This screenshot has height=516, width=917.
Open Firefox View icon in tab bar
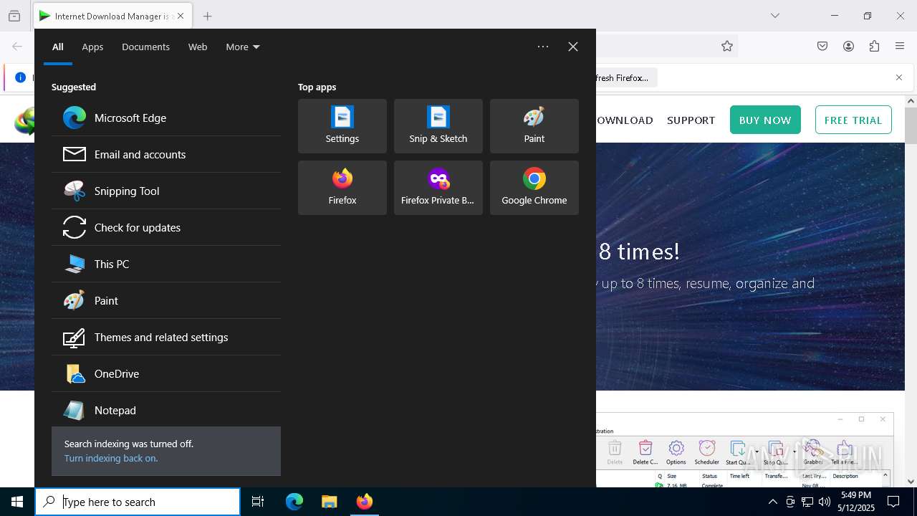[x=14, y=16]
